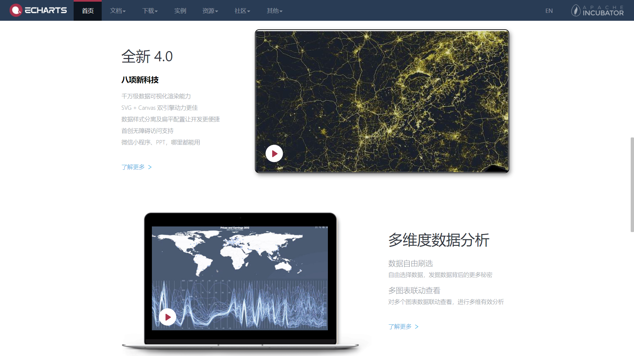Viewport: 634px width, 356px height.
Task: Click the page vertical scrollbar thumb
Action: [632, 185]
